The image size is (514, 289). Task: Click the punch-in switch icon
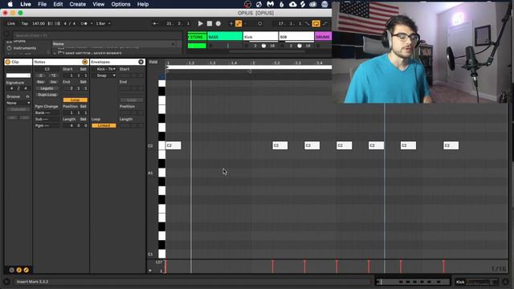click(x=307, y=23)
